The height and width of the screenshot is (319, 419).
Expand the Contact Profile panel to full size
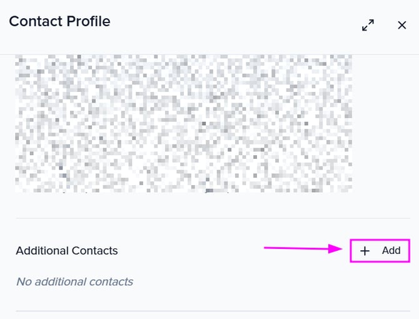(368, 25)
